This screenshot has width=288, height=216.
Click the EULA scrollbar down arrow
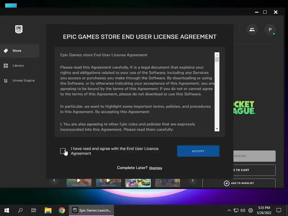click(x=217, y=129)
